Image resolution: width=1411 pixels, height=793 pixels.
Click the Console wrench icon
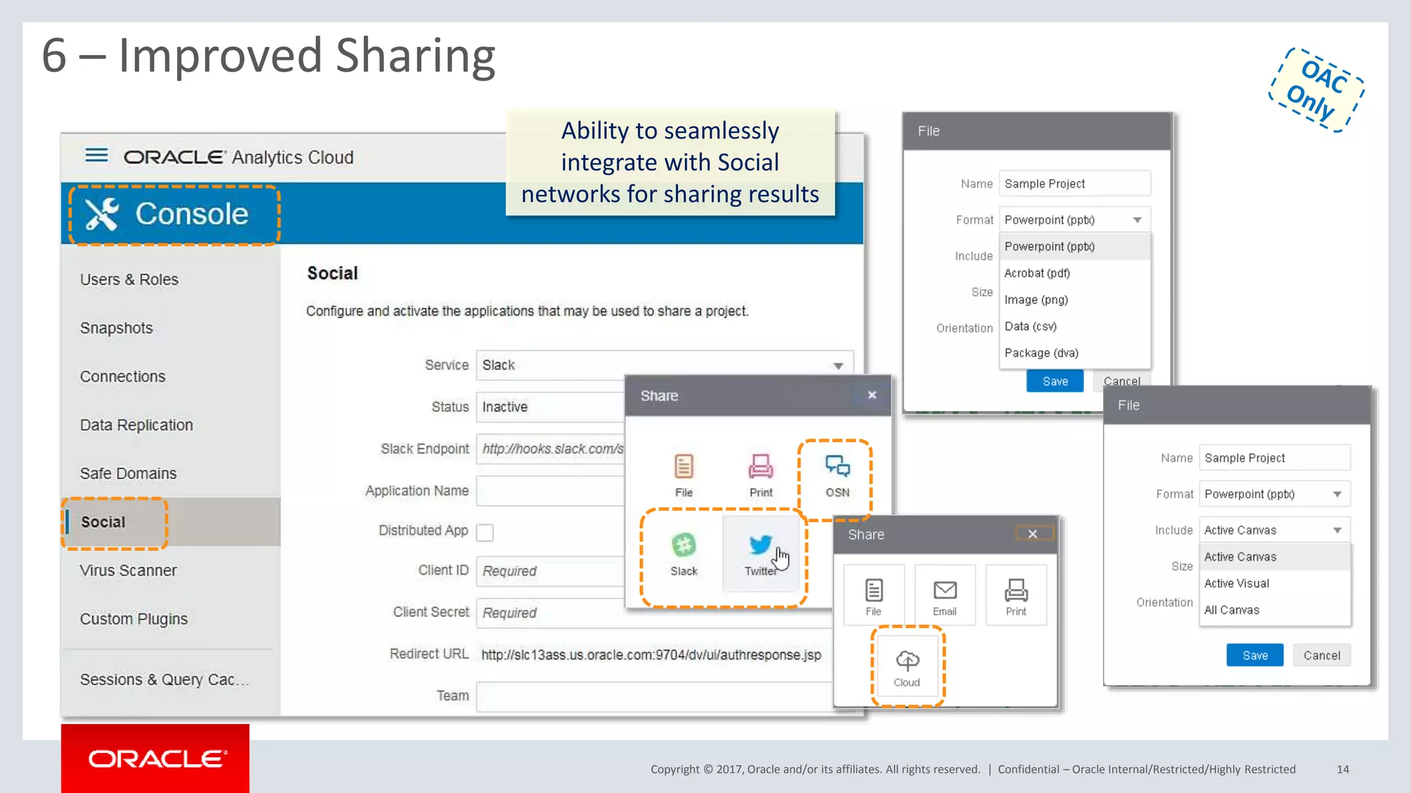pos(102,214)
